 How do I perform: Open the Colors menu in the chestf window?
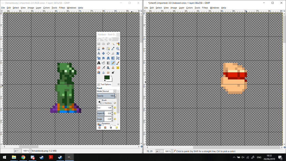189,8
